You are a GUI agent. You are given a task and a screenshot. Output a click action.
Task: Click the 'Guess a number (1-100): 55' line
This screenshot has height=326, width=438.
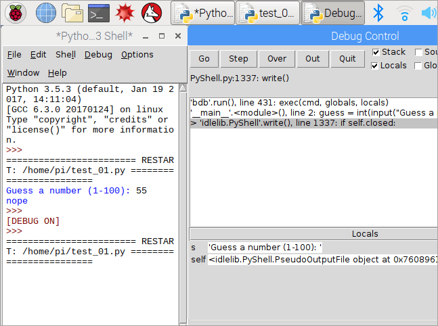pyautogui.click(x=76, y=191)
